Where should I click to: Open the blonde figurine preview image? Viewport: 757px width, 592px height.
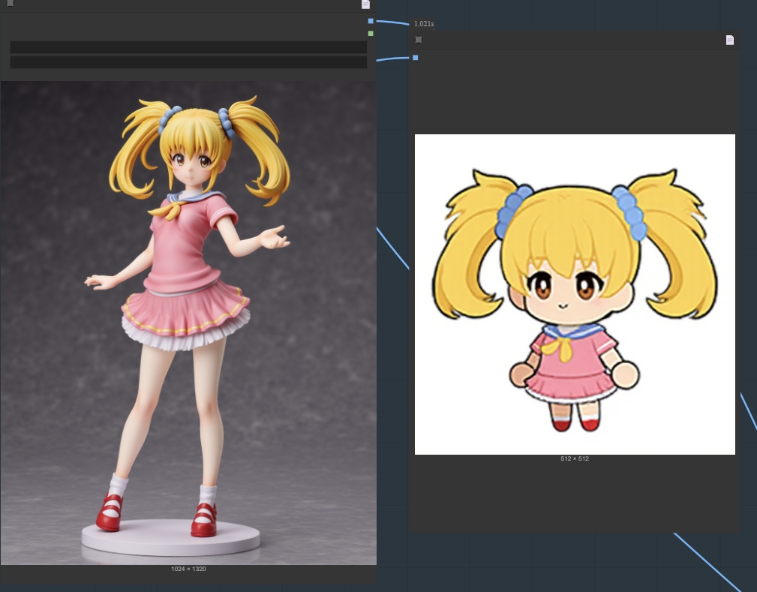(x=188, y=323)
